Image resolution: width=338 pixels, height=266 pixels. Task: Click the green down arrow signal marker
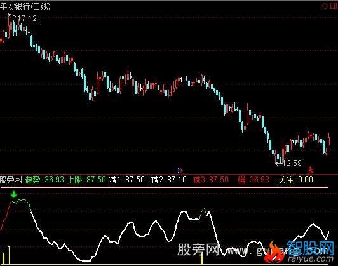click(14, 194)
